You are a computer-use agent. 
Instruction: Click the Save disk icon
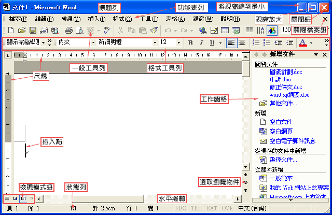[x=33, y=31]
